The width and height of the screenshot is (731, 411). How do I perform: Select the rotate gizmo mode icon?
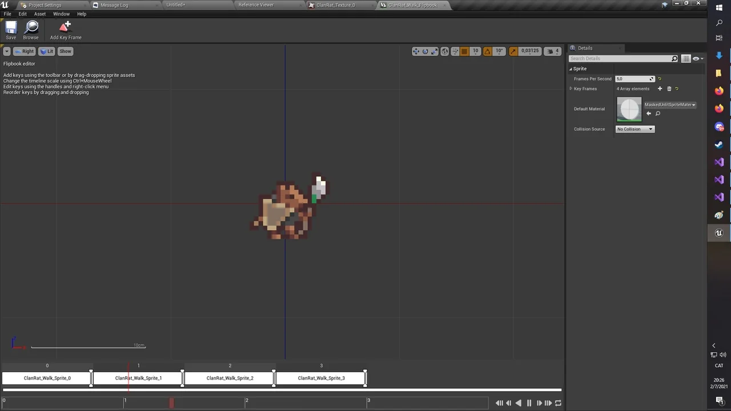[425, 51]
